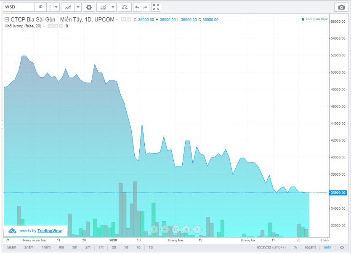This screenshot has width=351, height=254.
Task: Click the low price L 35900.00
Action: pos(187,20)
